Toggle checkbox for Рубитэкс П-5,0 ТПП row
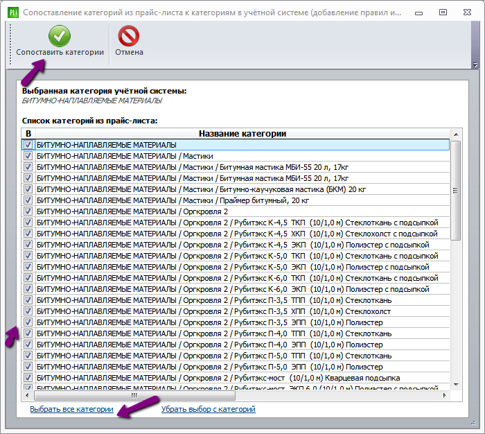Screen dimensions: 485x434 (x=28, y=356)
